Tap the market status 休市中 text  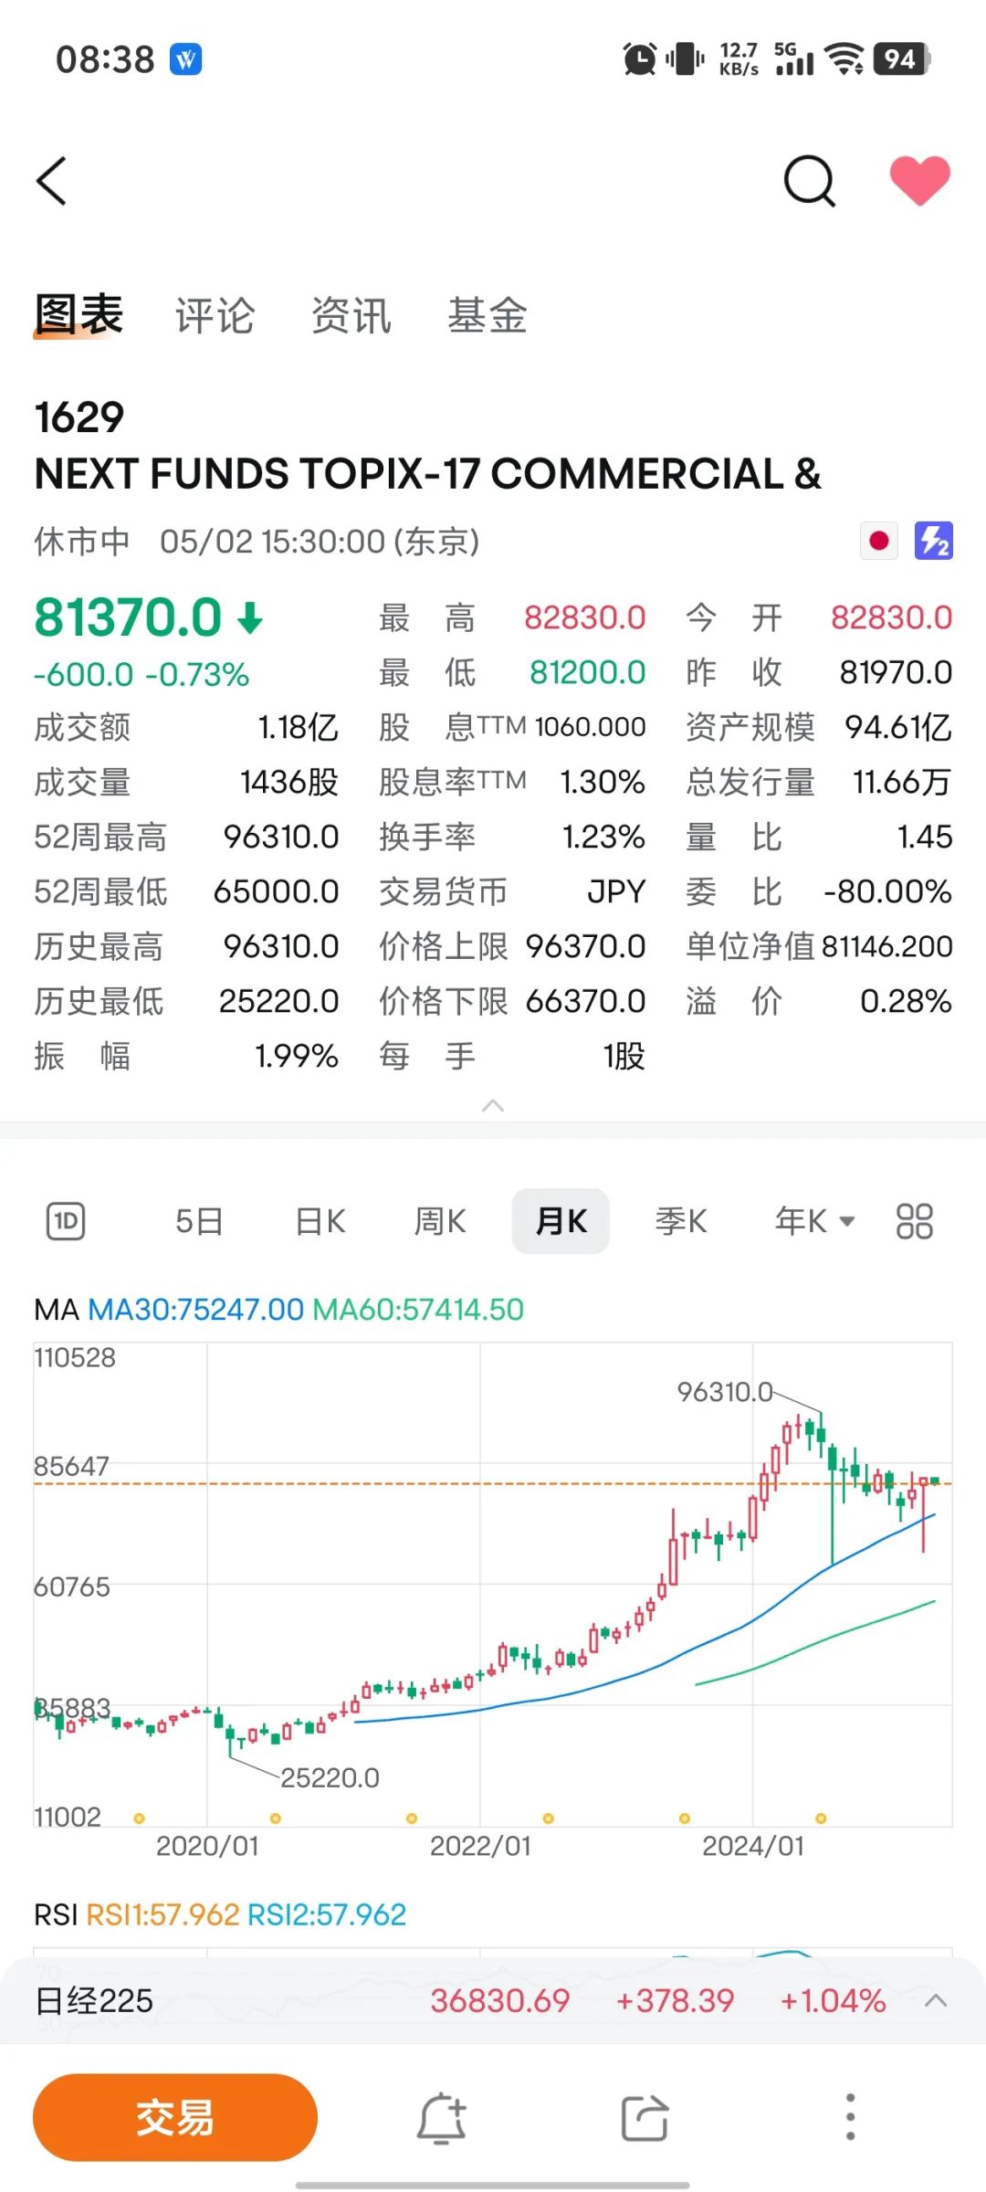coord(82,542)
